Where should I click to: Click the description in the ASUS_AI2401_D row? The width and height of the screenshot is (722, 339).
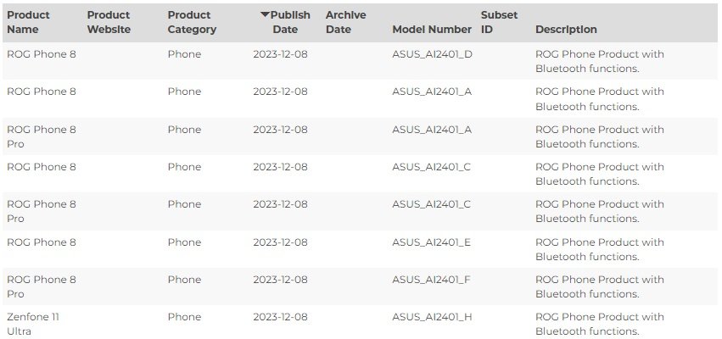click(x=600, y=61)
